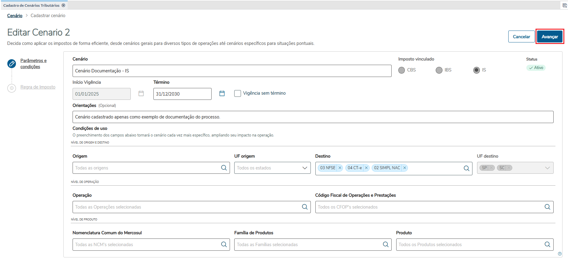Click the Orientações text field
Screen dimensions: 568x262
tap(313, 117)
